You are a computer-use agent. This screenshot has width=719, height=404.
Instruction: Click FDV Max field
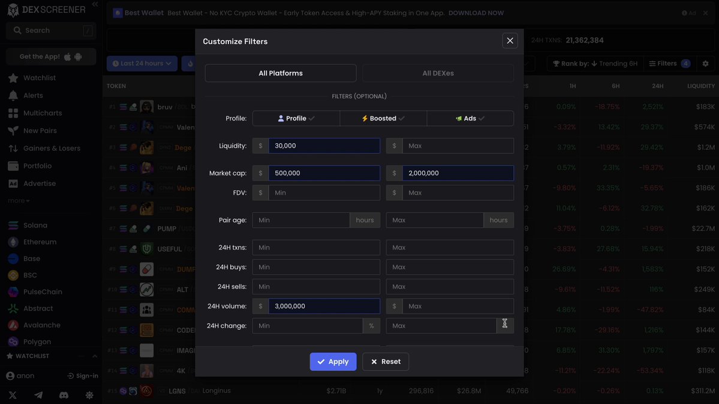pyautogui.click(x=458, y=193)
